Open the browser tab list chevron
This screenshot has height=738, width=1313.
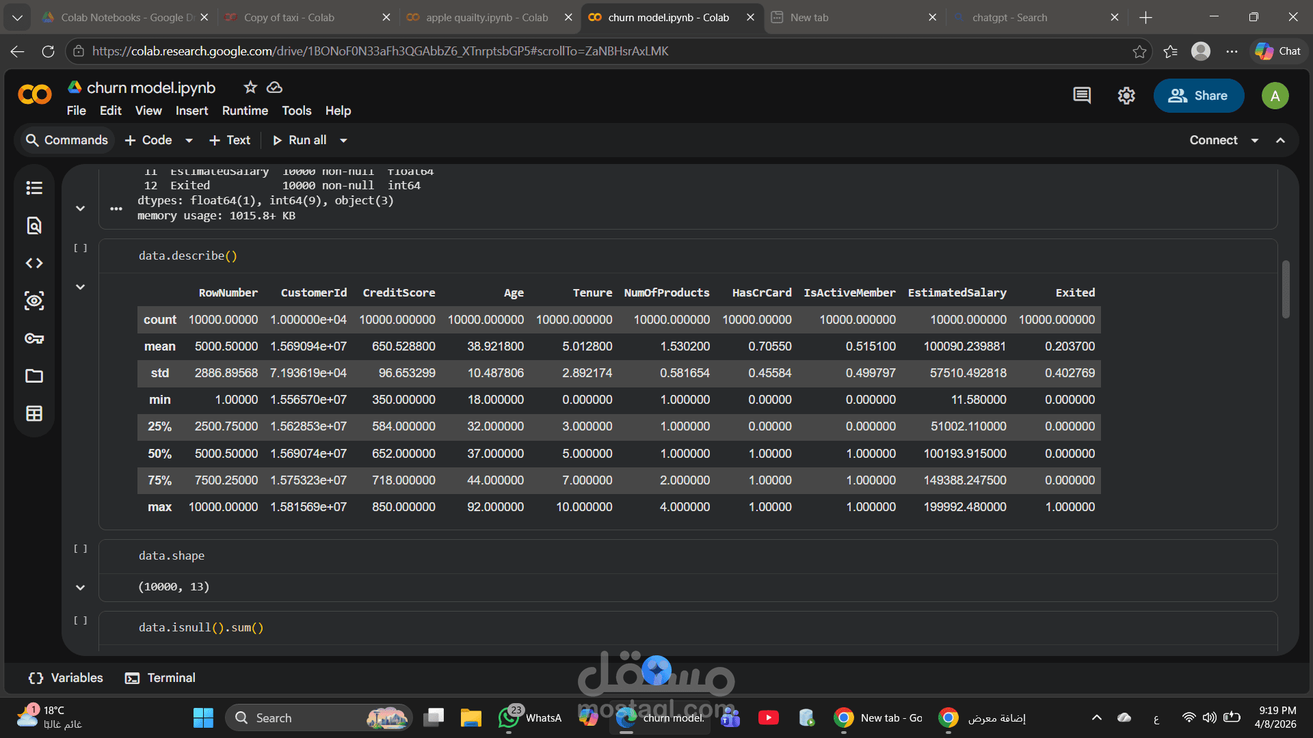pyautogui.click(x=17, y=18)
